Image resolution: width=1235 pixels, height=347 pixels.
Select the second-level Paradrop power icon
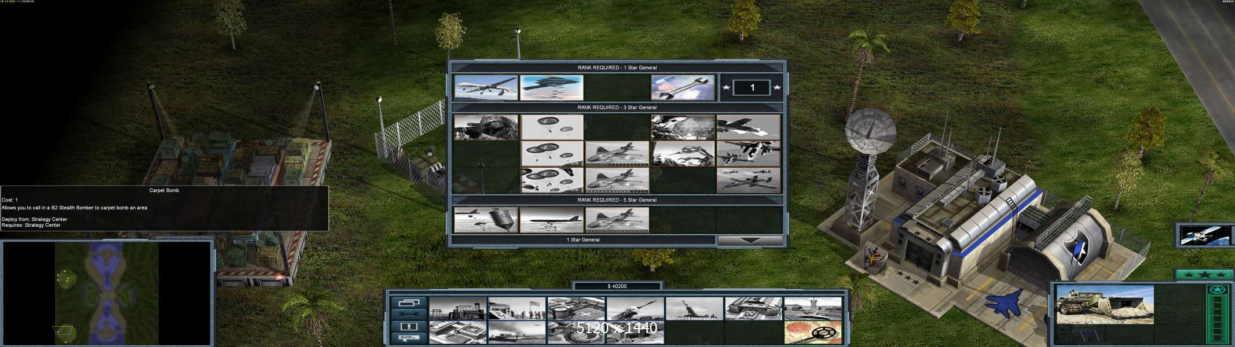551,154
